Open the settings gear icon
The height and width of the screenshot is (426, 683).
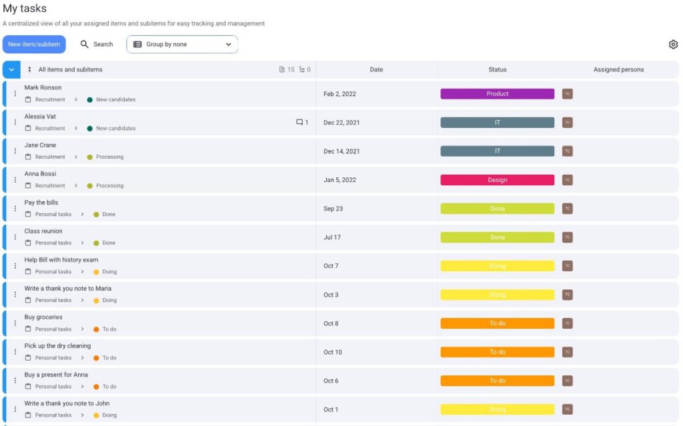click(x=673, y=45)
